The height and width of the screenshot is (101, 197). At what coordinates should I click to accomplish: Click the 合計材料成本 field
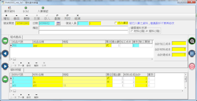(x=179, y=49)
